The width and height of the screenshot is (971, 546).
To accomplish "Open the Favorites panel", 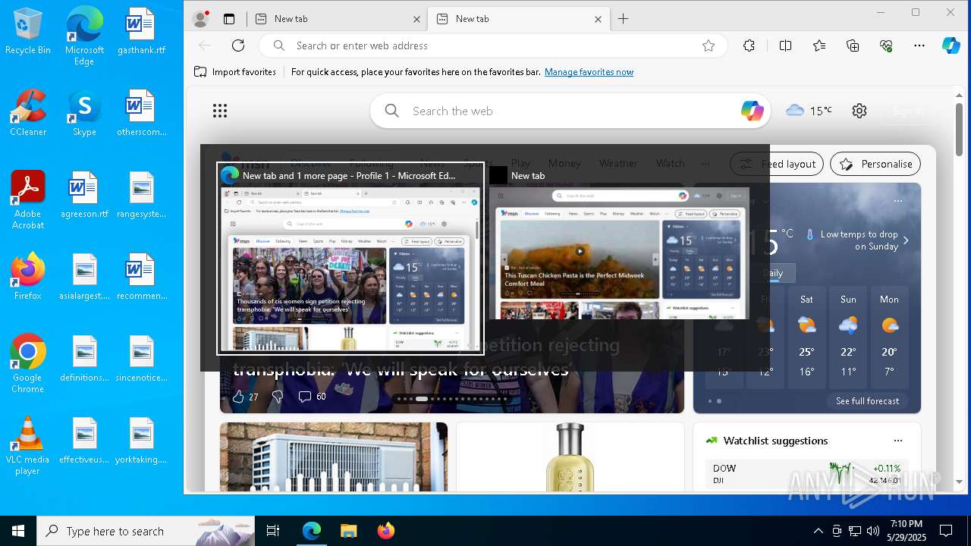I will click(x=819, y=45).
